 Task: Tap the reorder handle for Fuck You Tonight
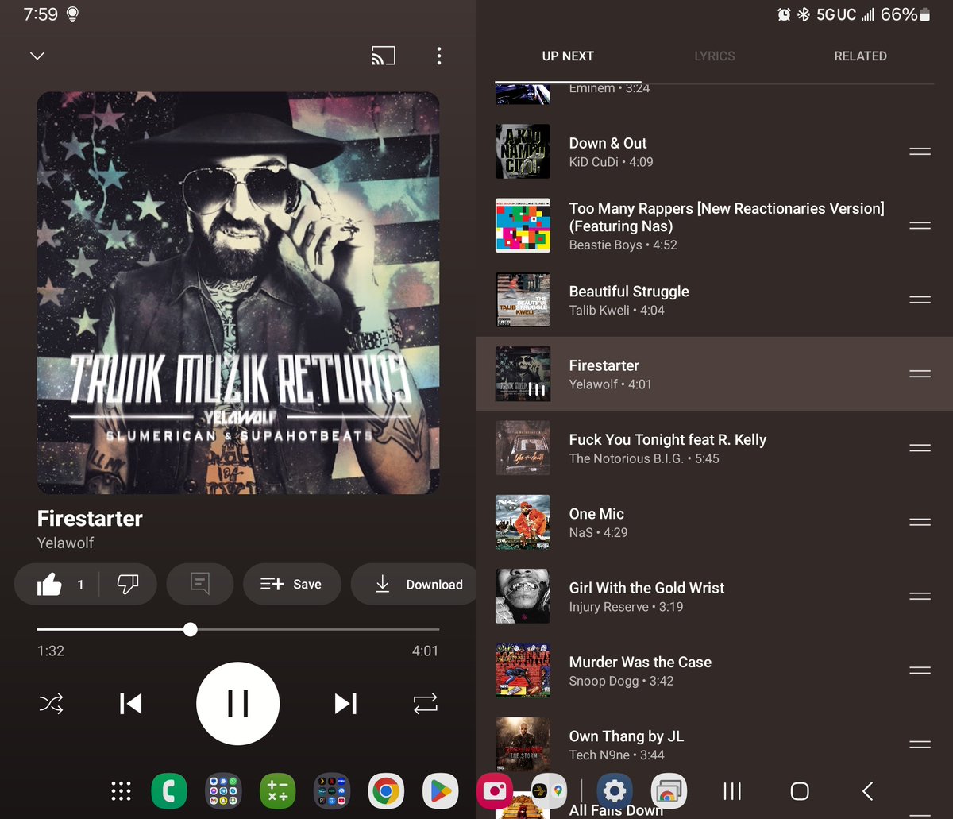[x=920, y=448]
